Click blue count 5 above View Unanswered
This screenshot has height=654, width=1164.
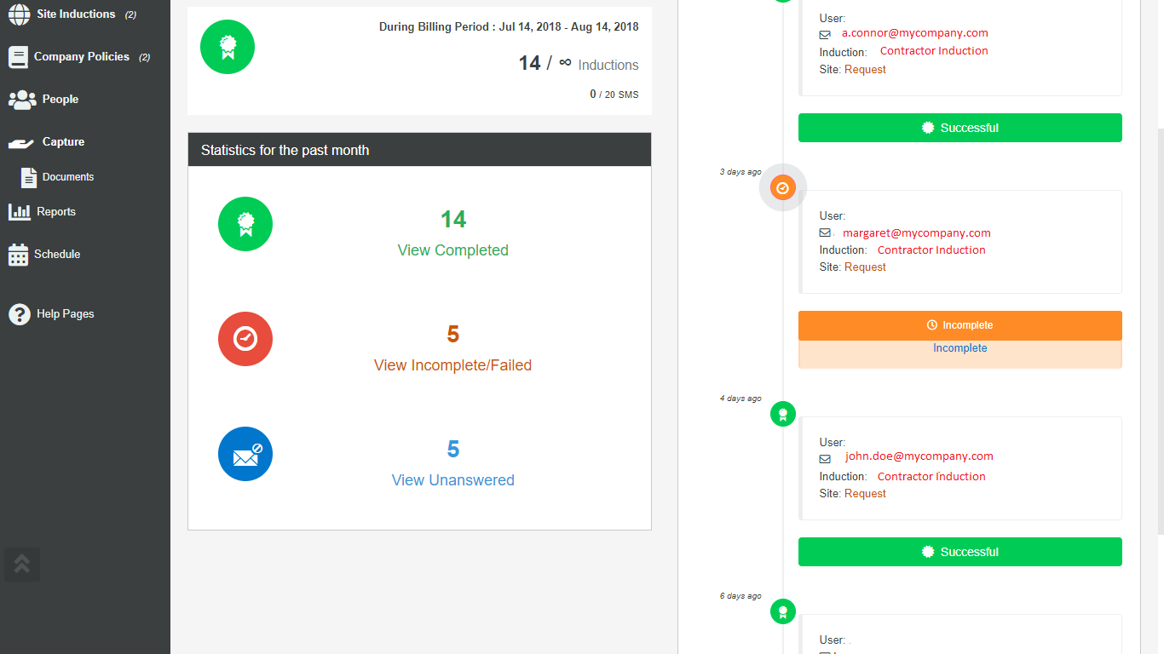453,450
